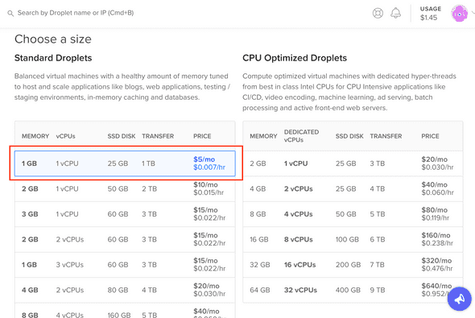Select the 1 GB $5/mo Standard Droplet

(125, 163)
